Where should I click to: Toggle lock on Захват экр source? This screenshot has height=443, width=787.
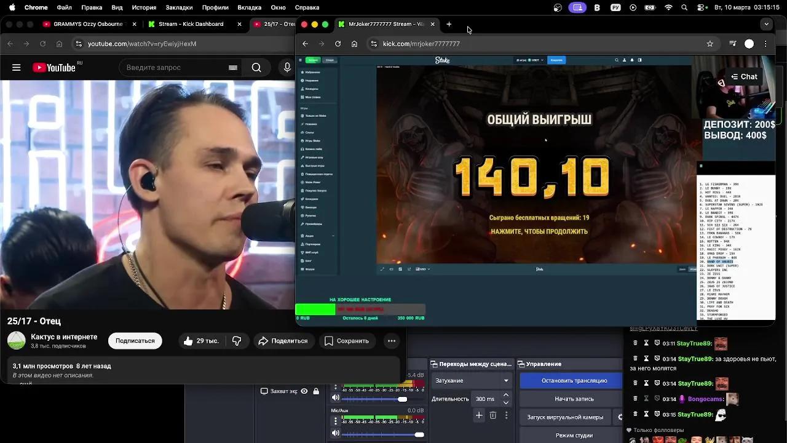316,391
